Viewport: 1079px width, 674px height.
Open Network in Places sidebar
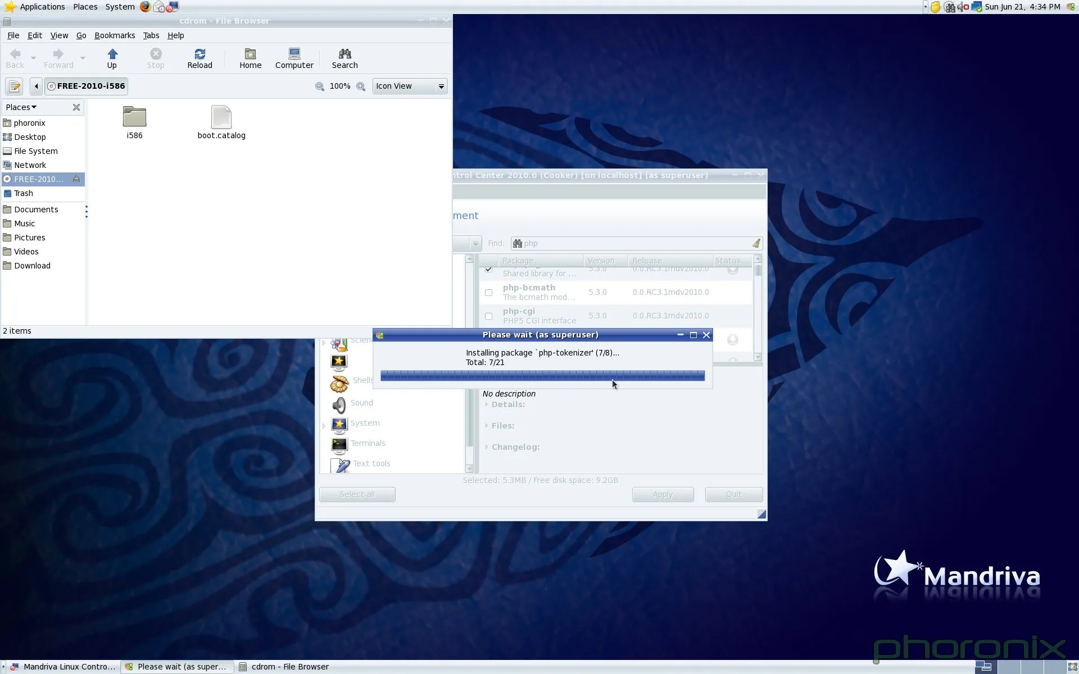click(30, 165)
